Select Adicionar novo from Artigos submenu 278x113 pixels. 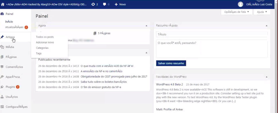point(45,42)
